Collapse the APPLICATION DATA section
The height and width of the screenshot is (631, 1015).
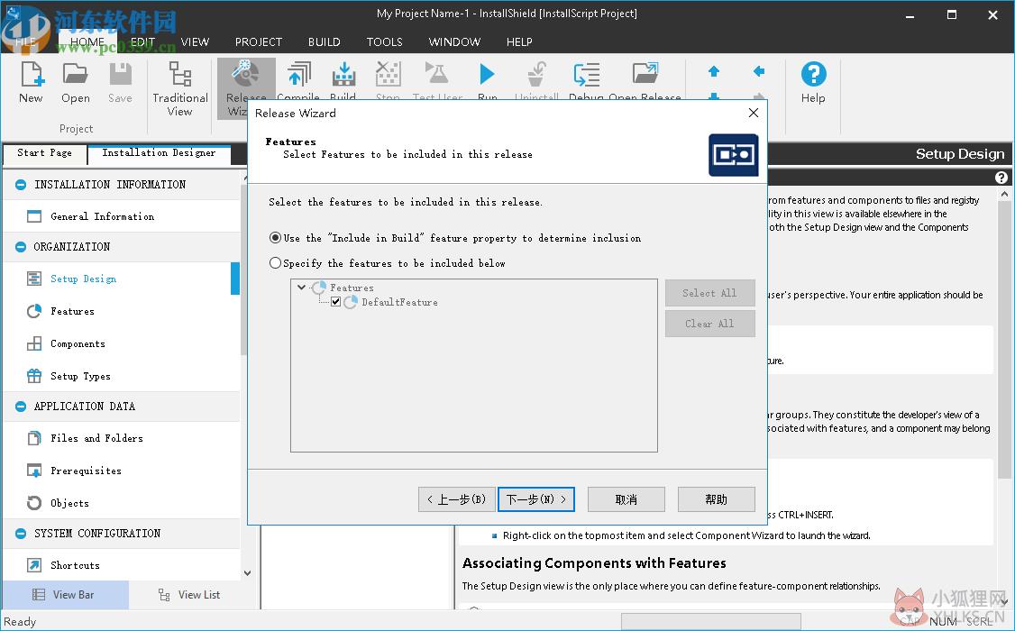click(21, 407)
